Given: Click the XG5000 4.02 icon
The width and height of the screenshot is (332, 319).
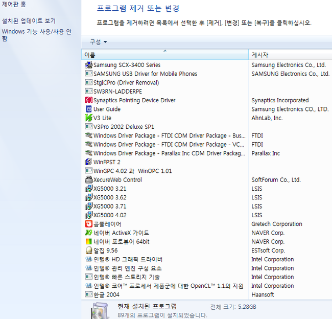Looking at the screenshot, I should tap(89, 215).
